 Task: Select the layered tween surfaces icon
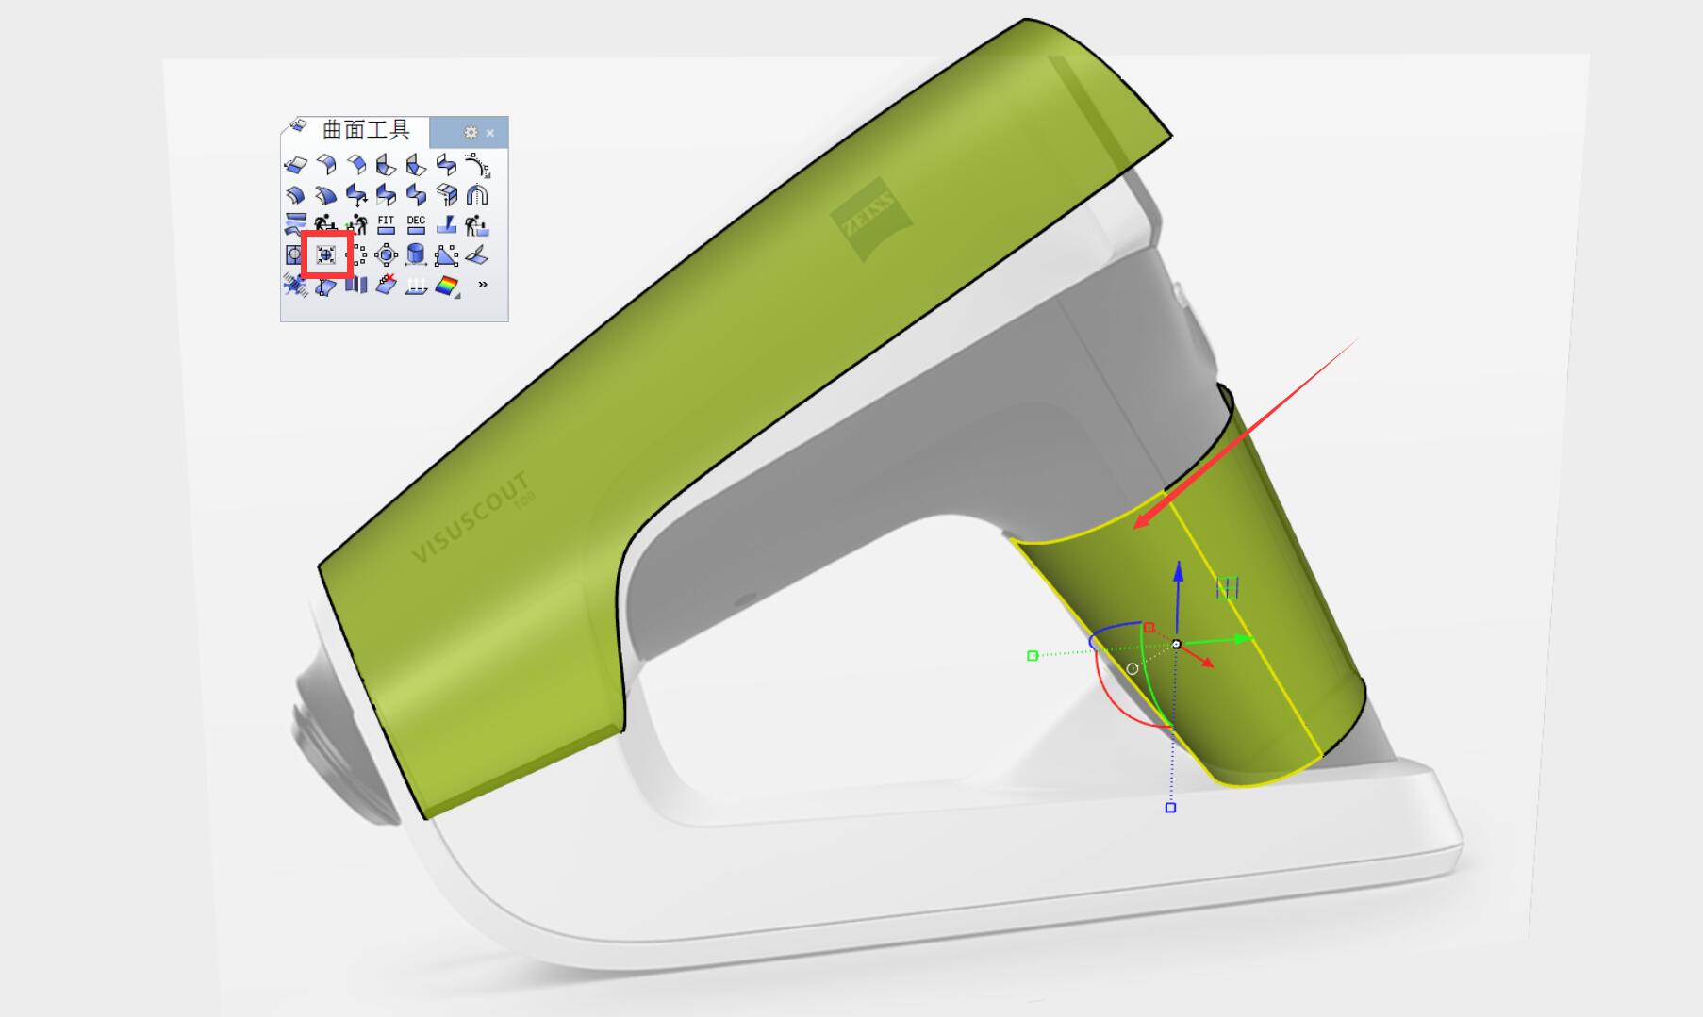[x=295, y=225]
